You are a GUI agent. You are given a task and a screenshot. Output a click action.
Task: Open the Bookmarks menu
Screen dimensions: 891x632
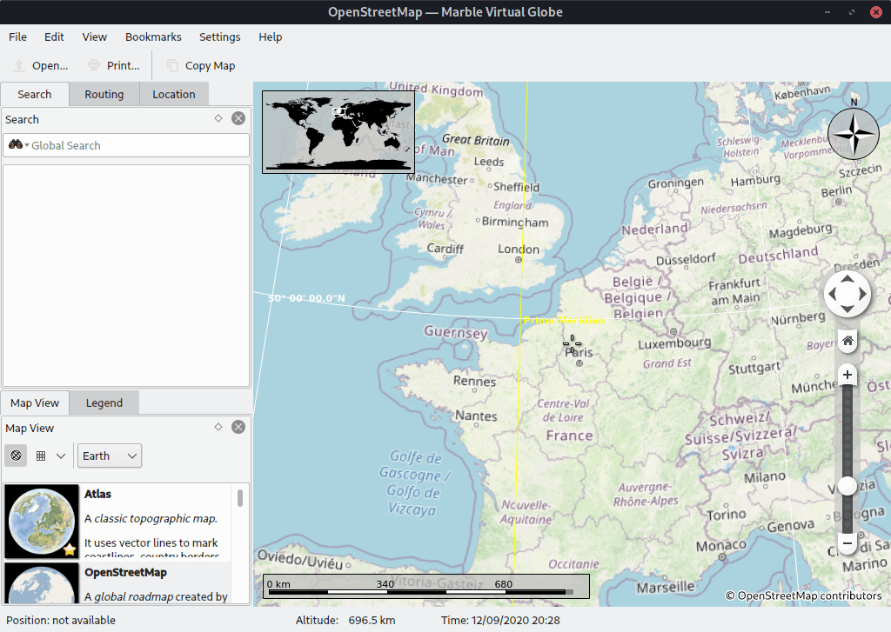(x=153, y=37)
